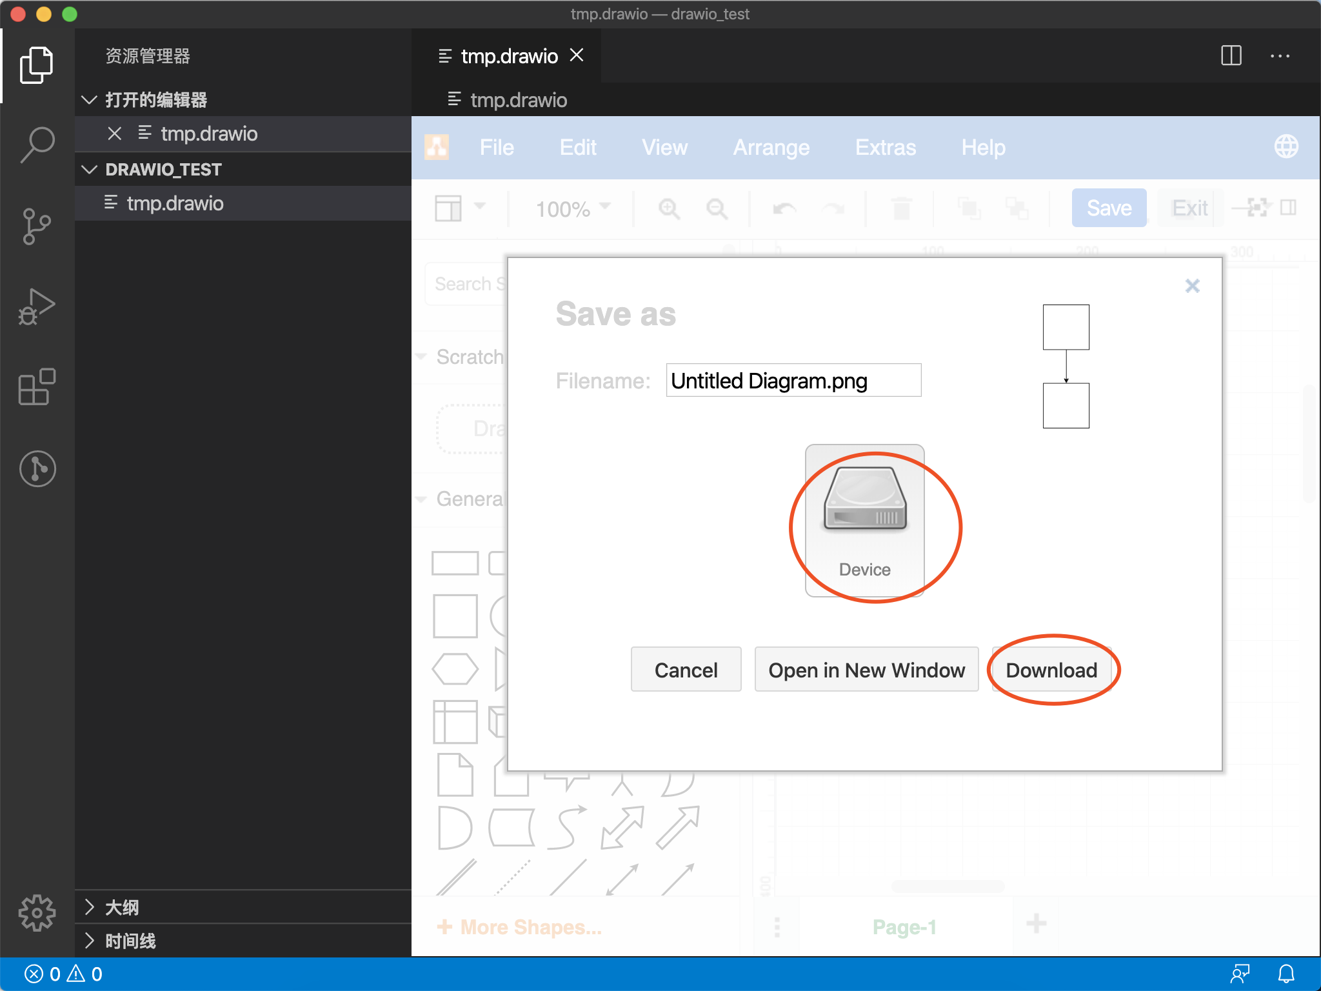
Task: Toggle the format panel with the rightmost toolbar icon
Action: pyautogui.click(x=1287, y=208)
